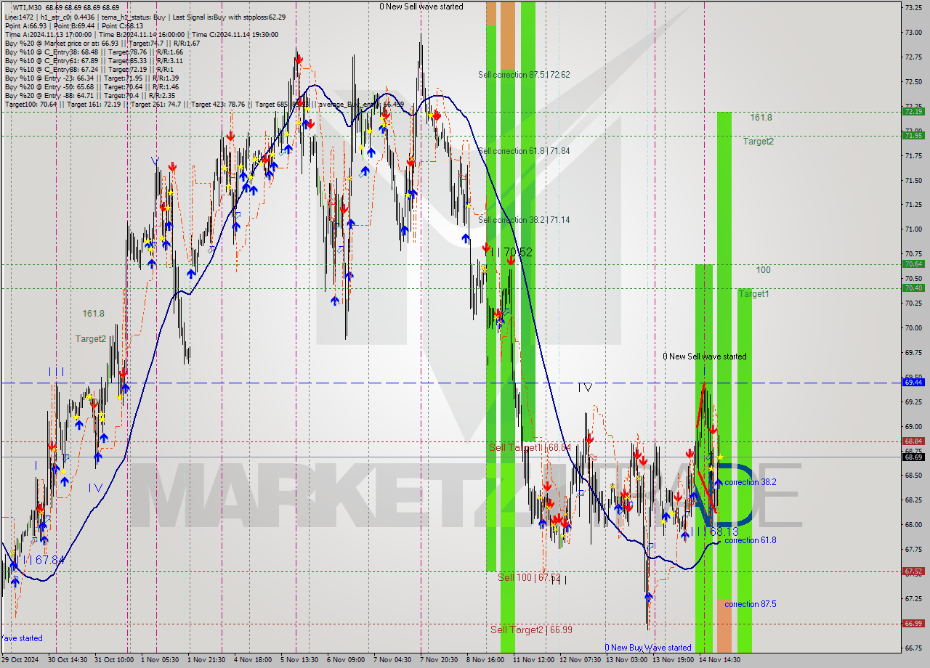Screen dimensions: 930x668
Task: Click the 'Target100: 70.64' info text
Action: pyautogui.click(x=30, y=105)
